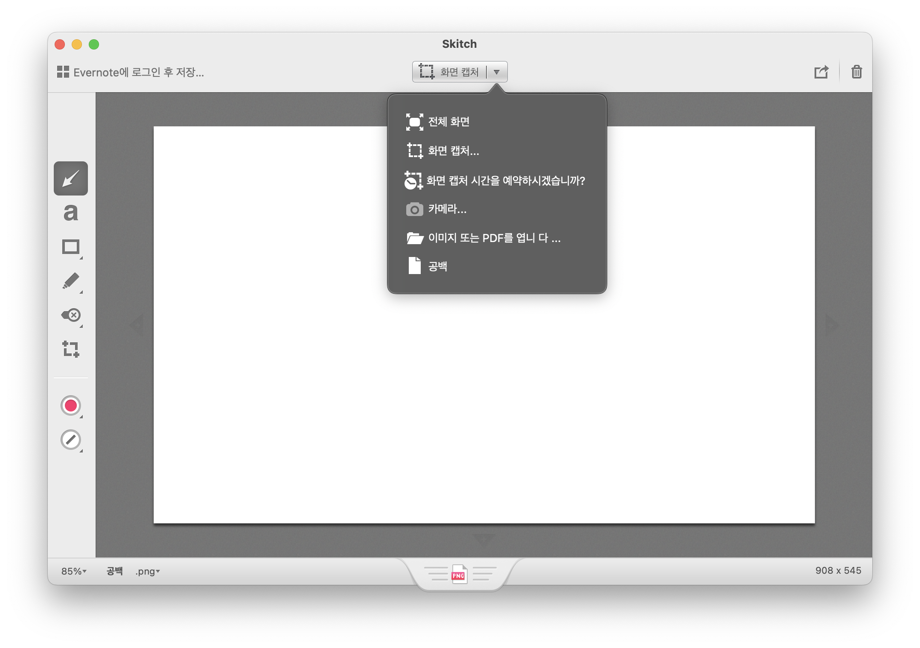Screen dimensions: 920x648
Task: Select the Arrow tool in sidebar
Action: click(71, 178)
